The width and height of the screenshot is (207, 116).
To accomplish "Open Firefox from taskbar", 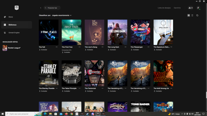I will coord(66,114).
